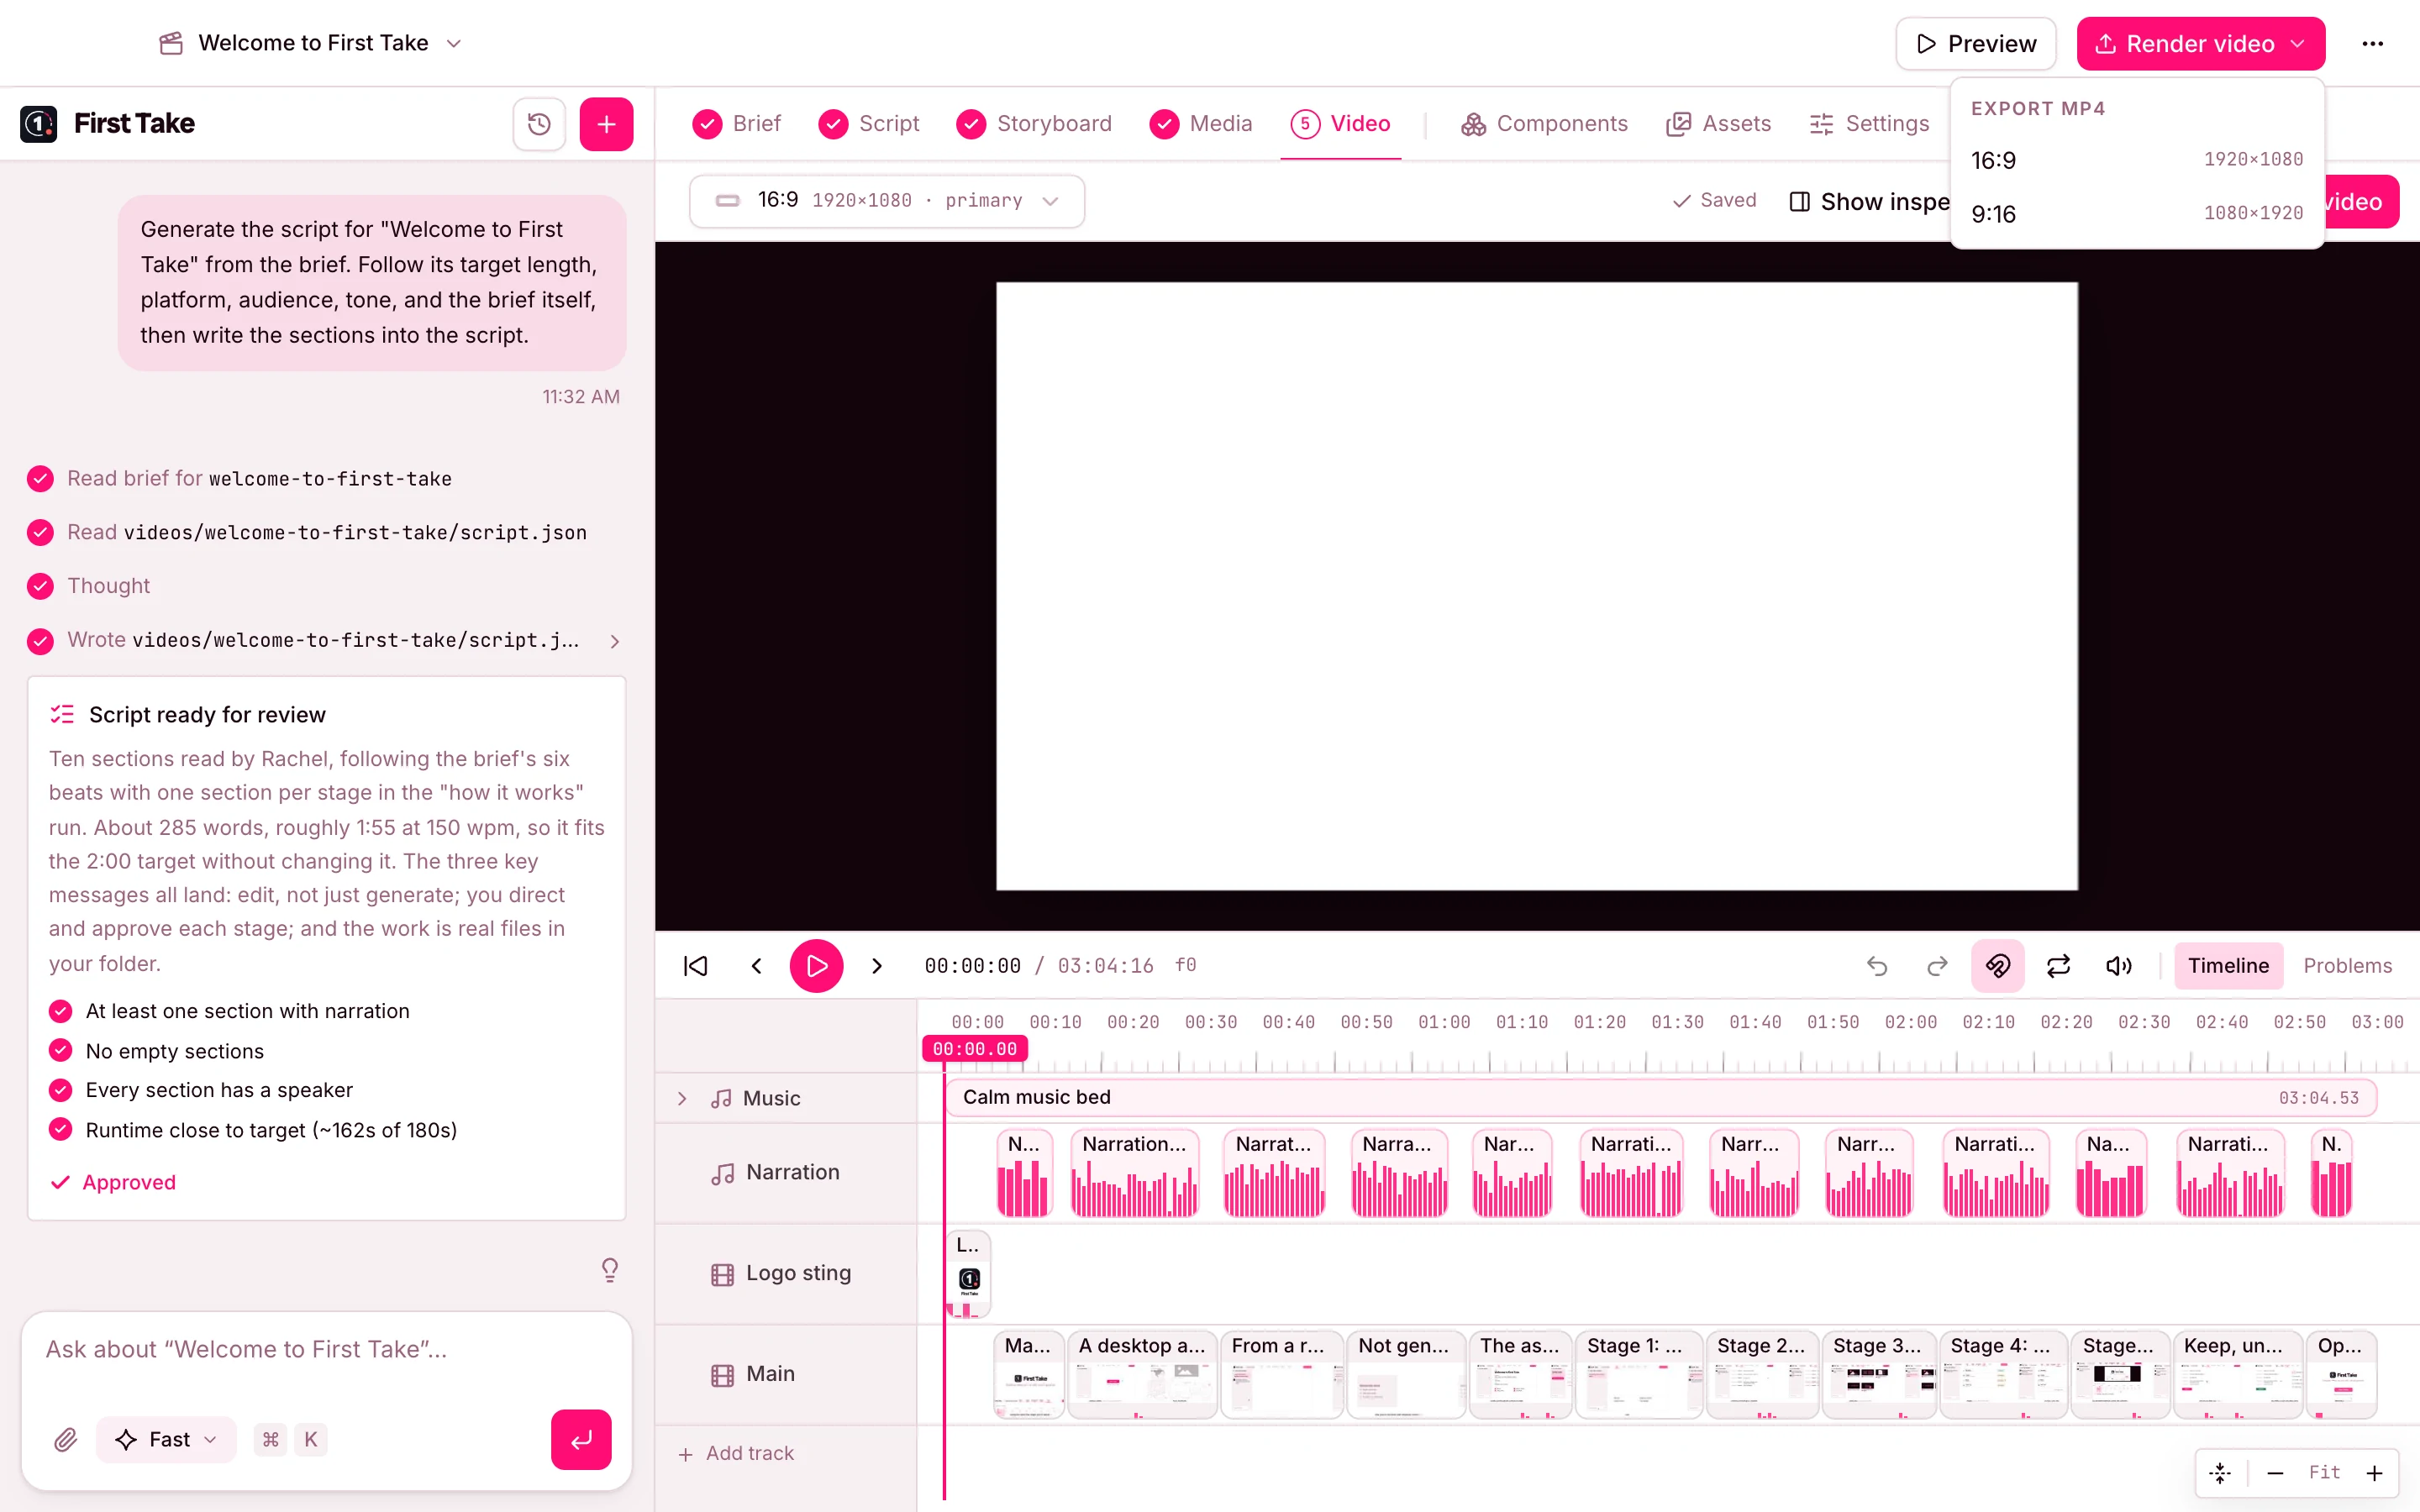Switch to the Problems view
Image resolution: width=2420 pixels, height=1512 pixels.
pyautogui.click(x=2347, y=965)
